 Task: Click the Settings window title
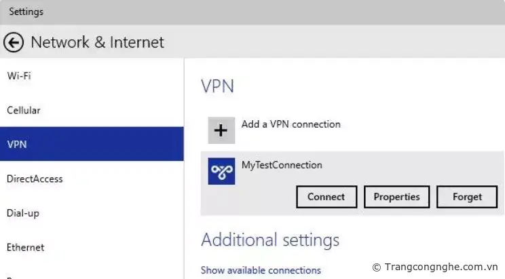point(26,12)
